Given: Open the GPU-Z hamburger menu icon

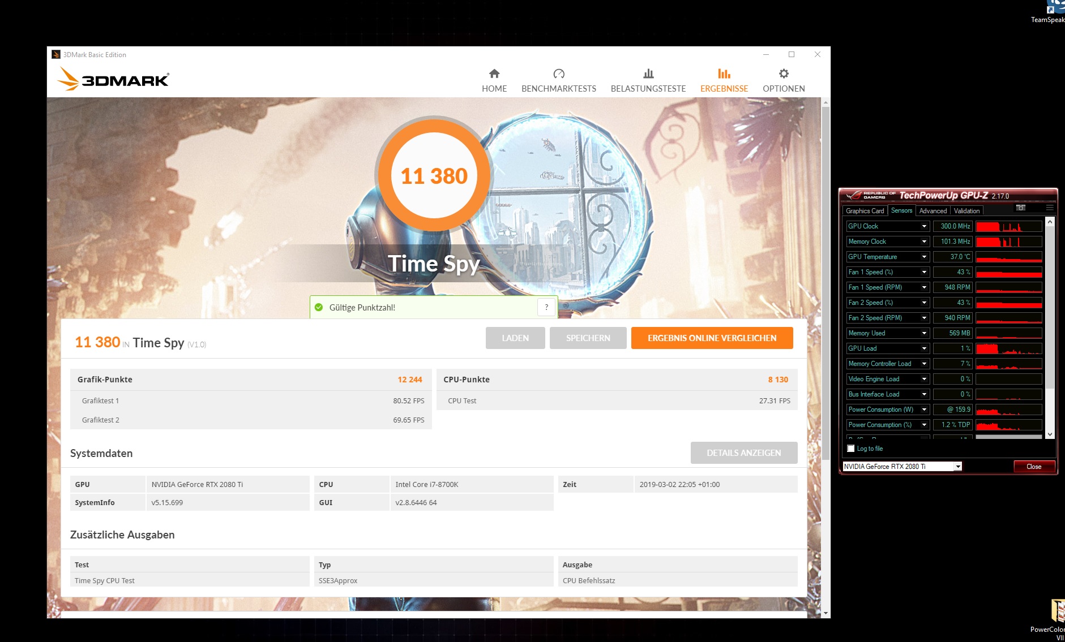Looking at the screenshot, I should point(1050,208).
